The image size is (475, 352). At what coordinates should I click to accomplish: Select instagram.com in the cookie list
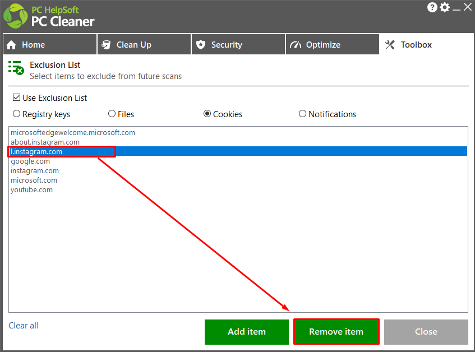point(238,171)
